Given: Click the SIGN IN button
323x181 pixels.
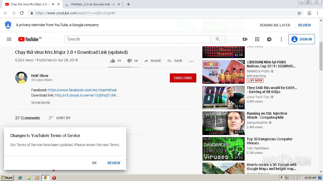Looking at the screenshot, I should [x=302, y=39].
